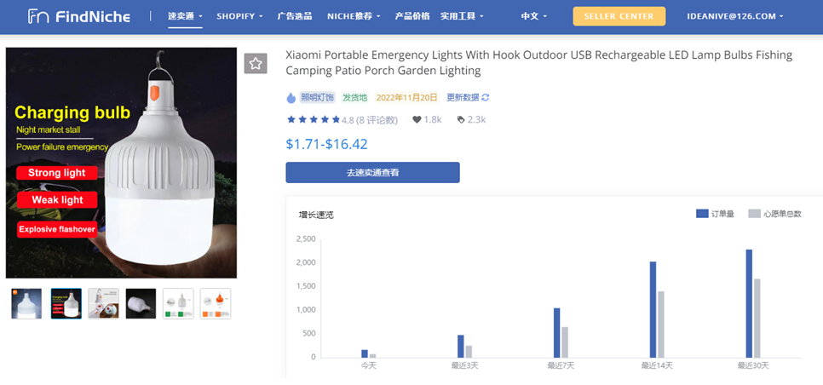823x385 pixels.
Task: Expand the NICHE推荐 dropdown menu
Action: [x=354, y=16]
